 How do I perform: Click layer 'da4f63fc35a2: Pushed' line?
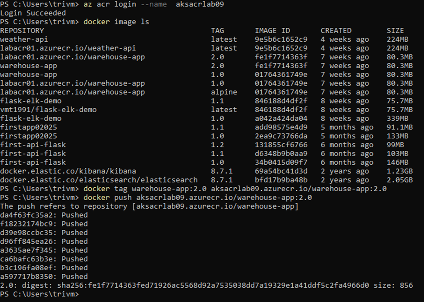(x=44, y=215)
